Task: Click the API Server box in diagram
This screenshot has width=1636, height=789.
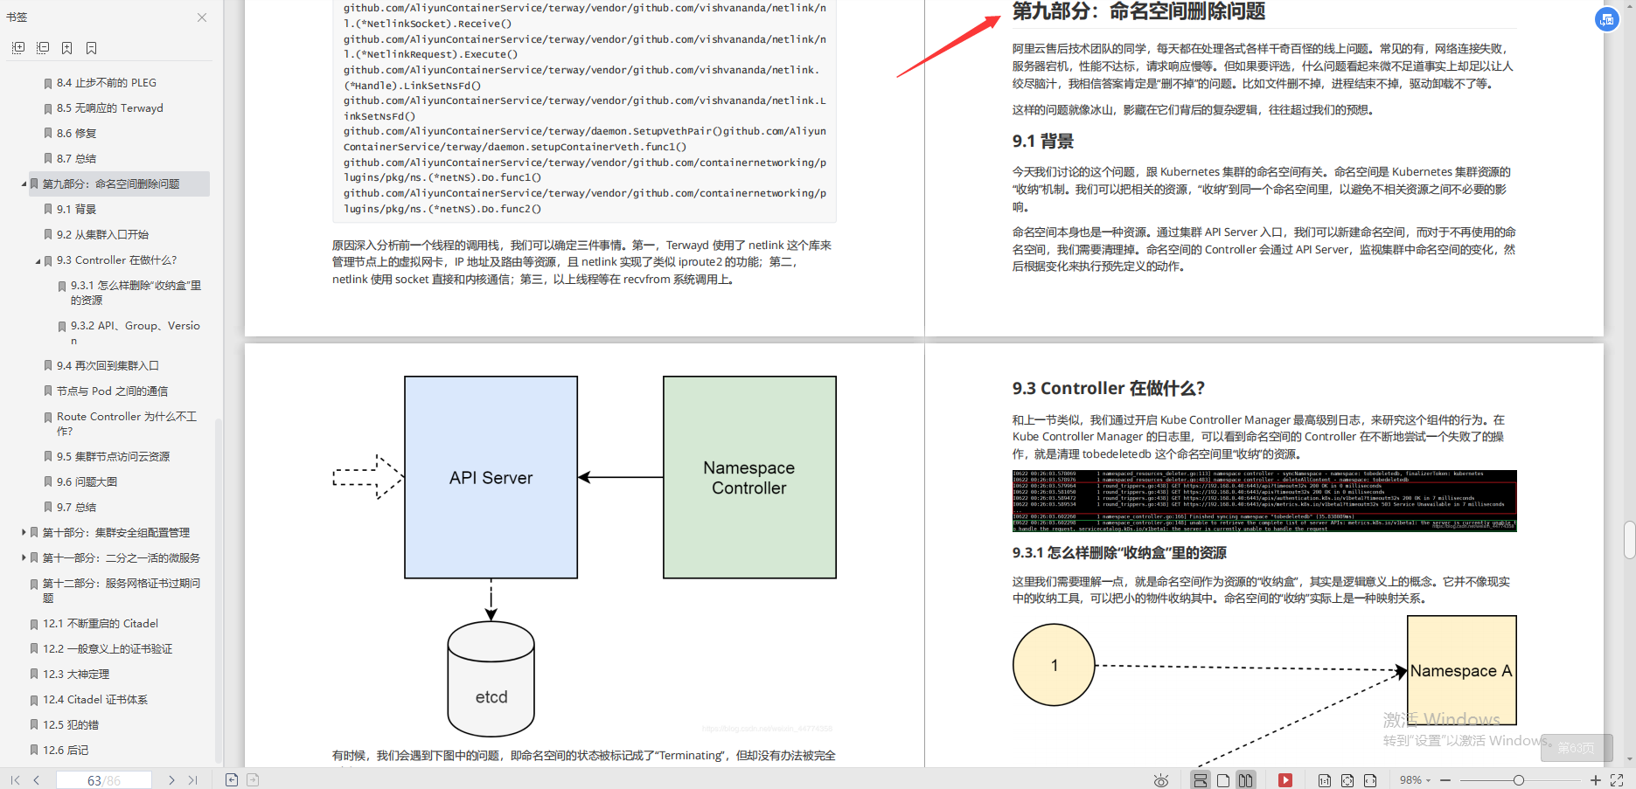Action: [x=491, y=477]
